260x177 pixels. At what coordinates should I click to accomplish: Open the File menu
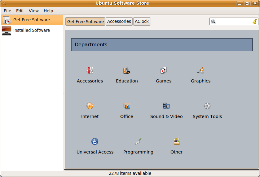pyautogui.click(x=7, y=11)
